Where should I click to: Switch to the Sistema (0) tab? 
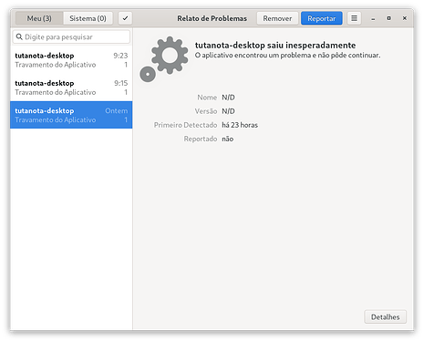(88, 18)
